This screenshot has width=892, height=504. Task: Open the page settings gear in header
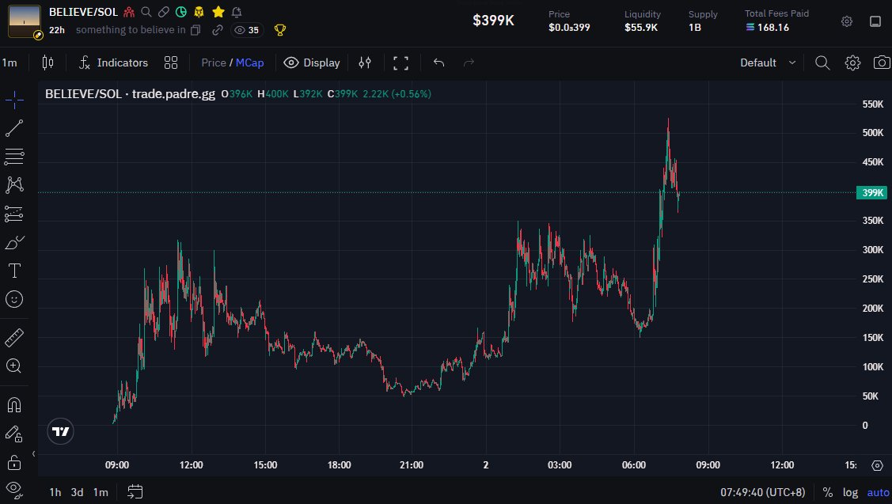pos(847,21)
